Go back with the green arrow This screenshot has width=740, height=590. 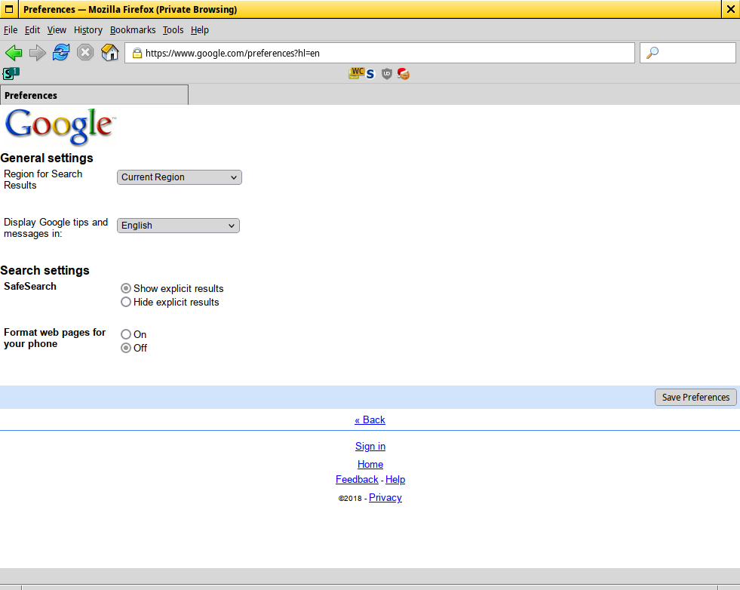[14, 52]
